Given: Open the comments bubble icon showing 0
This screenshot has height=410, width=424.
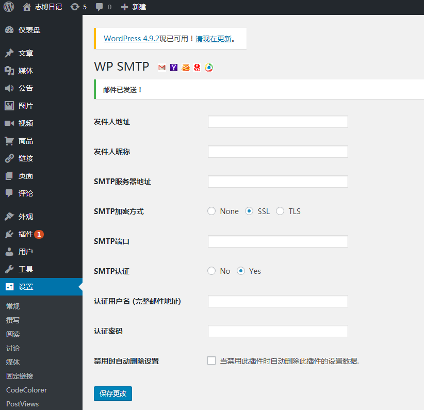Looking at the screenshot, I should tap(99, 7).
